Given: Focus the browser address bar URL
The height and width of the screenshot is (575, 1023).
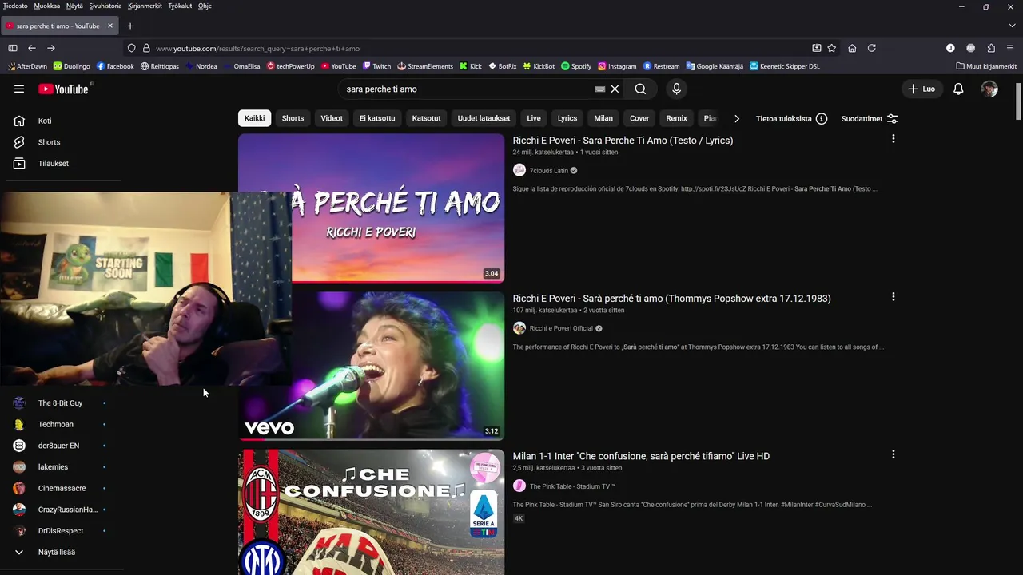Looking at the screenshot, I should point(480,48).
